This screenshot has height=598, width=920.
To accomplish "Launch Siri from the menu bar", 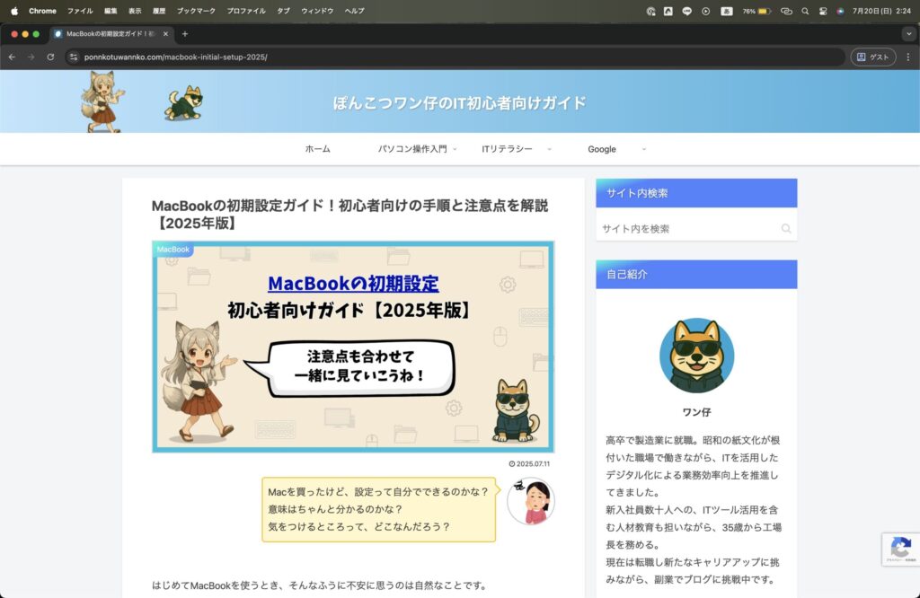I will click(x=840, y=11).
